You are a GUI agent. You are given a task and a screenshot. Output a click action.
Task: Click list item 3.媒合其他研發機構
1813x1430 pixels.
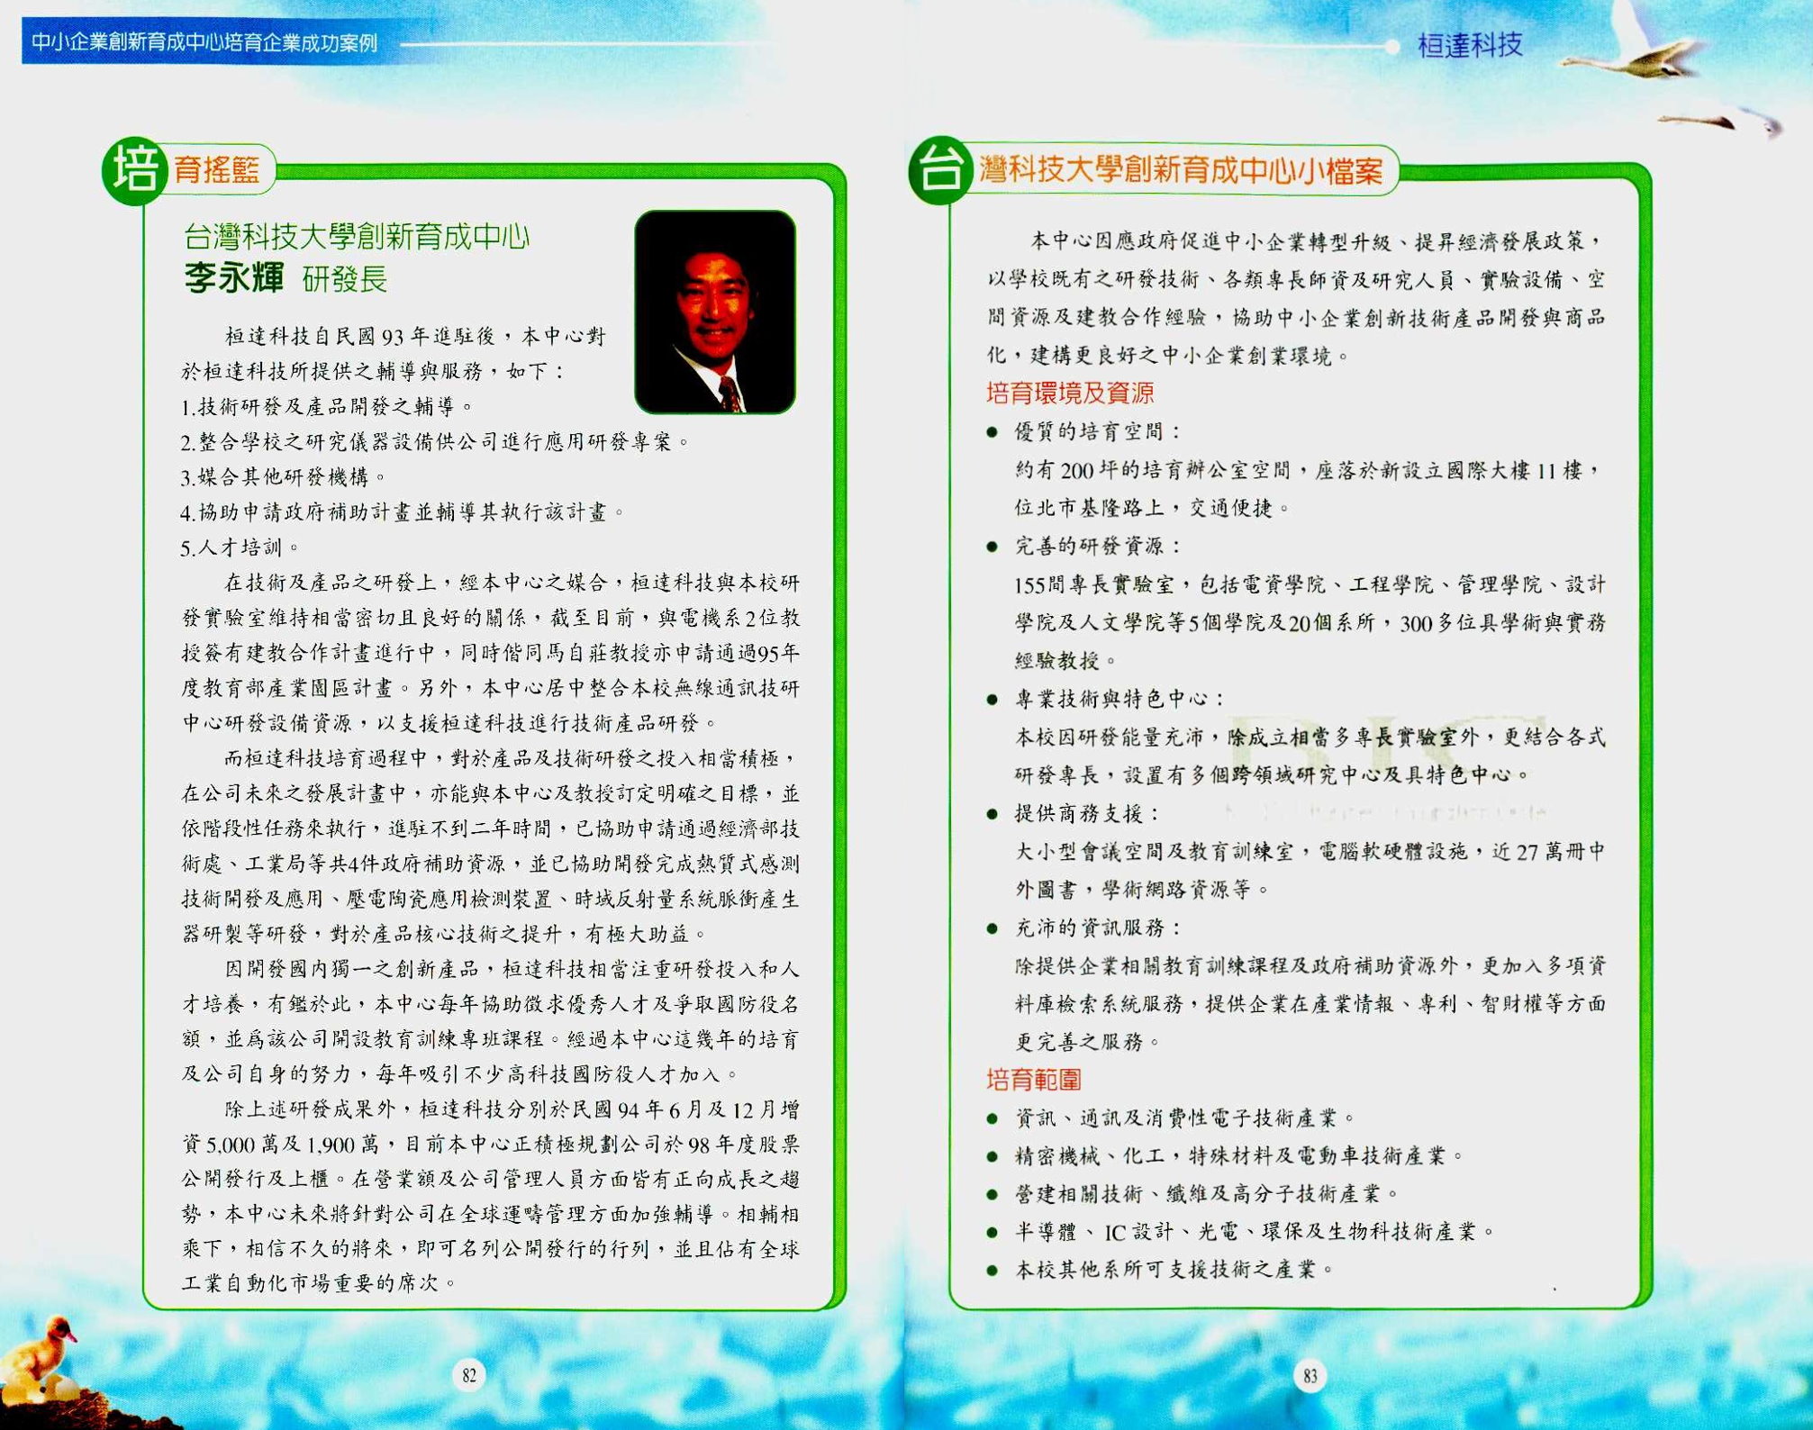pyautogui.click(x=284, y=477)
